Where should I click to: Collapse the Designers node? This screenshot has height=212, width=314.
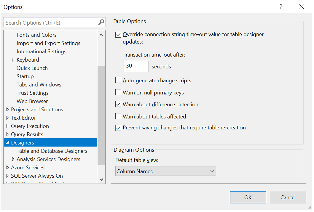(x=8, y=142)
